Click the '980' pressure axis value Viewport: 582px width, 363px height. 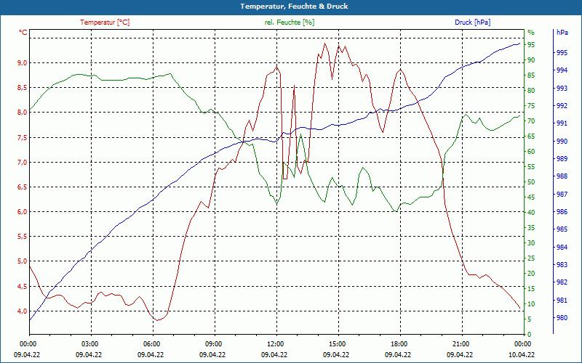pos(562,318)
